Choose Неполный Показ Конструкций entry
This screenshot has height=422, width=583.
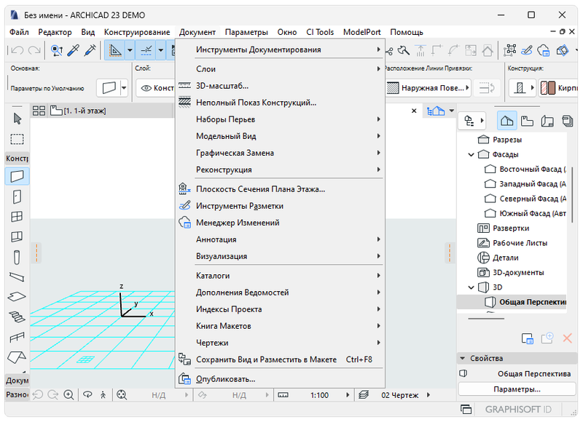point(280,103)
